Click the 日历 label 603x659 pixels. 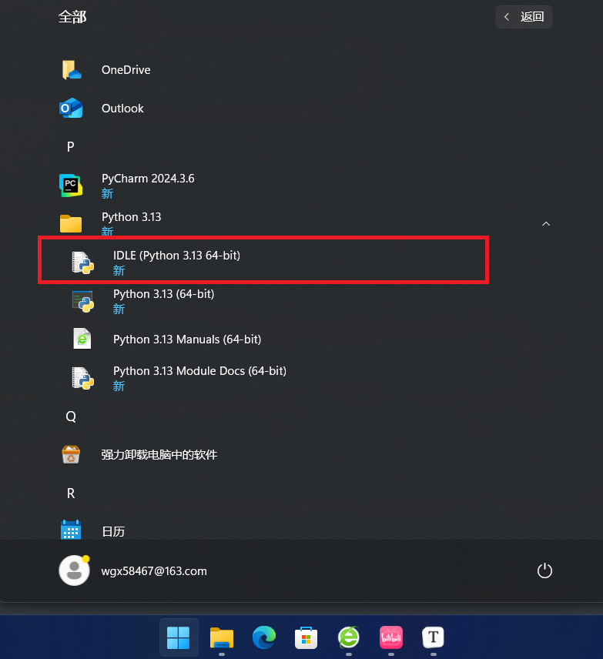[x=113, y=532]
